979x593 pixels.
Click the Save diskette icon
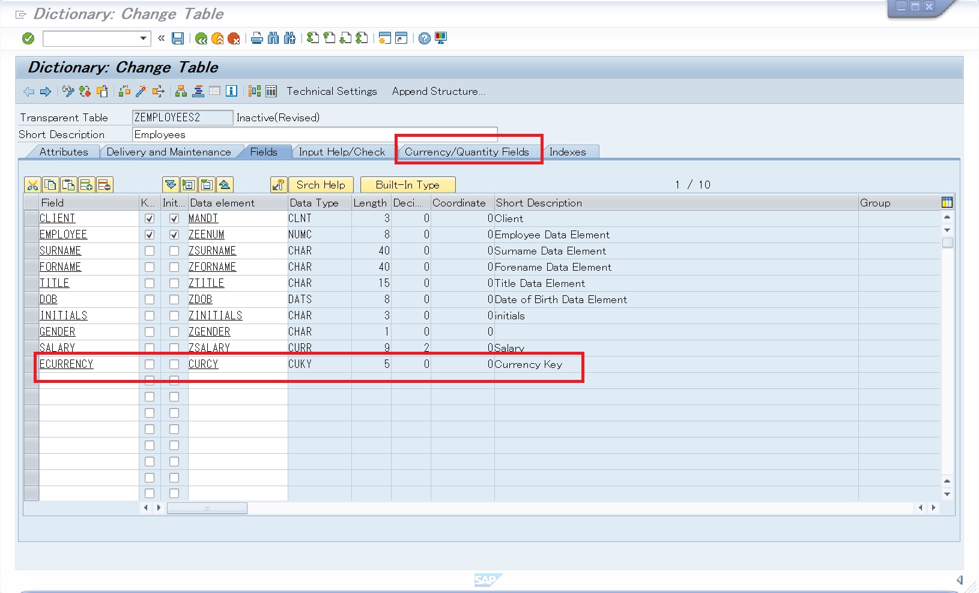[x=178, y=38]
